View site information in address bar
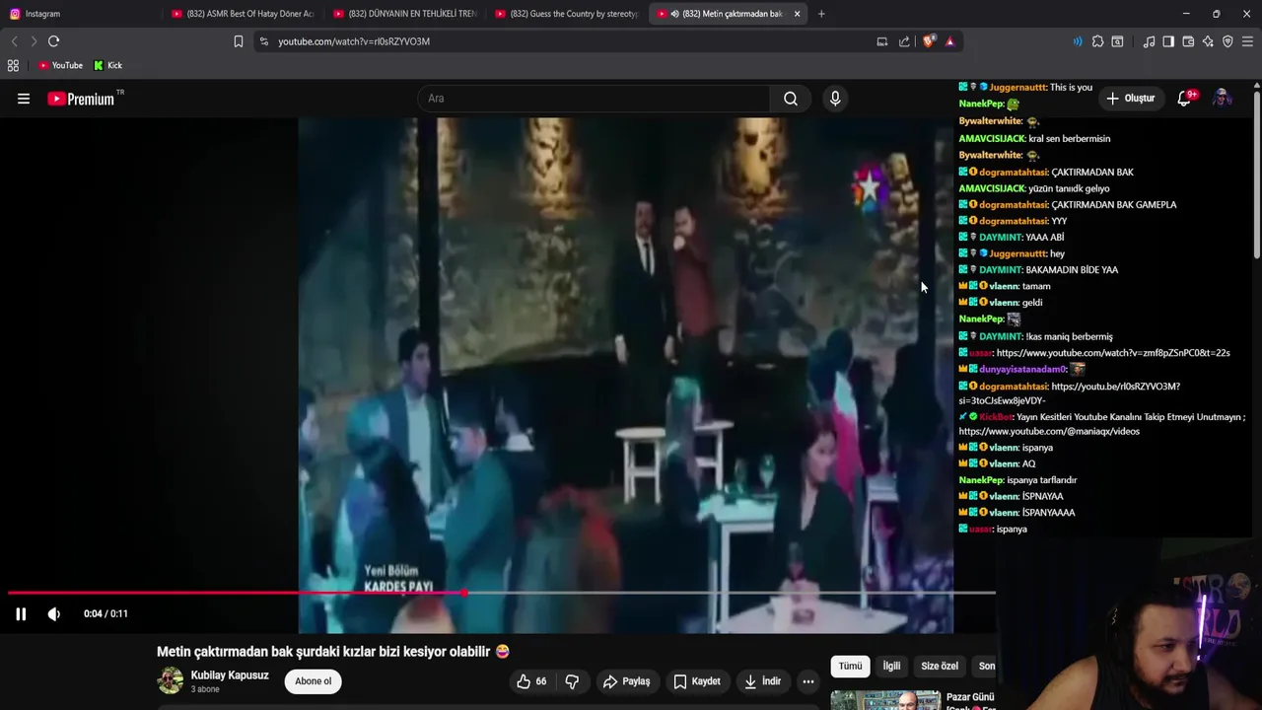Image resolution: width=1262 pixels, height=710 pixels. point(263,41)
